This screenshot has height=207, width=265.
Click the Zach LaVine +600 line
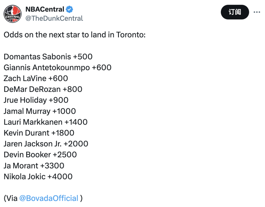pos(36,78)
